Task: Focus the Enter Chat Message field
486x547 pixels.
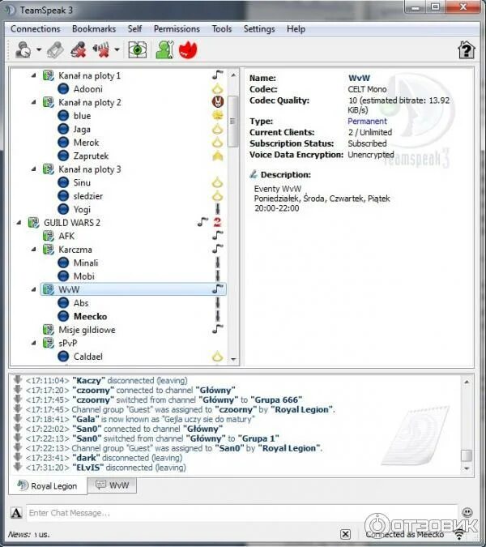Action: (242, 513)
